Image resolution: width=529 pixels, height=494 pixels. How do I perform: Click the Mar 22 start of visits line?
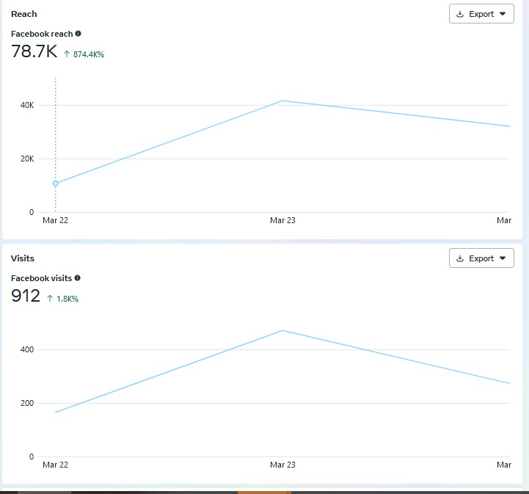point(56,412)
